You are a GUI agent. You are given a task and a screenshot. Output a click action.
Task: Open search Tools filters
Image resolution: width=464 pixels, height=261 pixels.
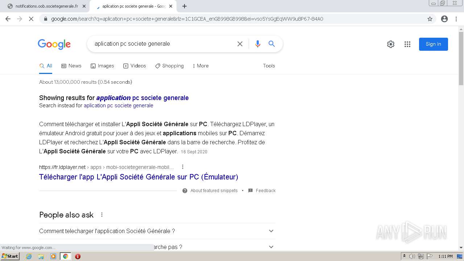click(x=269, y=66)
